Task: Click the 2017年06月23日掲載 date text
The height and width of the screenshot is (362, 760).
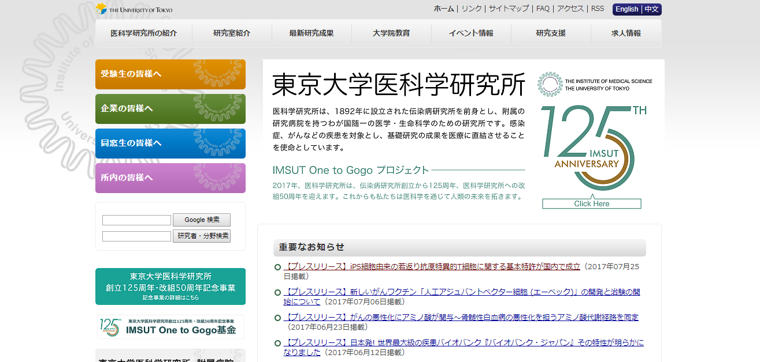Action: coord(327,327)
